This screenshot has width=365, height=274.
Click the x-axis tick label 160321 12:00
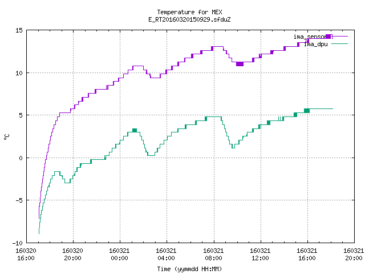click(x=260, y=255)
